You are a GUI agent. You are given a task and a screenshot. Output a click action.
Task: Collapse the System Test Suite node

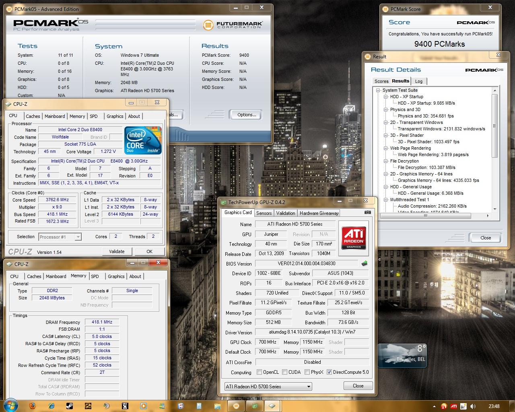click(378, 91)
